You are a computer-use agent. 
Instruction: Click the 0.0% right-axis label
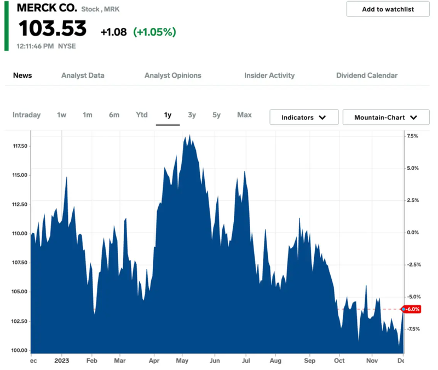(413, 232)
